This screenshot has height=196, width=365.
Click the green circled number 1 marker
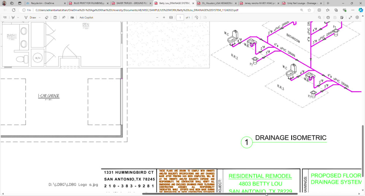pyautogui.click(x=246, y=142)
